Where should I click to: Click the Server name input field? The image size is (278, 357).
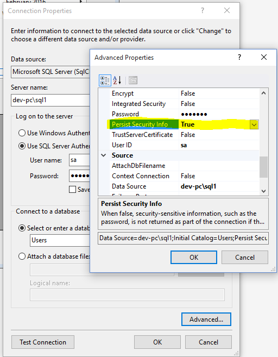point(50,100)
